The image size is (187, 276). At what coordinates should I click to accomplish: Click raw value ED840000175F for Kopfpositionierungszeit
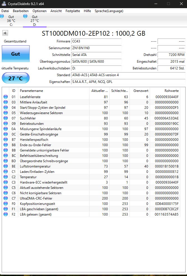click(x=167, y=204)
